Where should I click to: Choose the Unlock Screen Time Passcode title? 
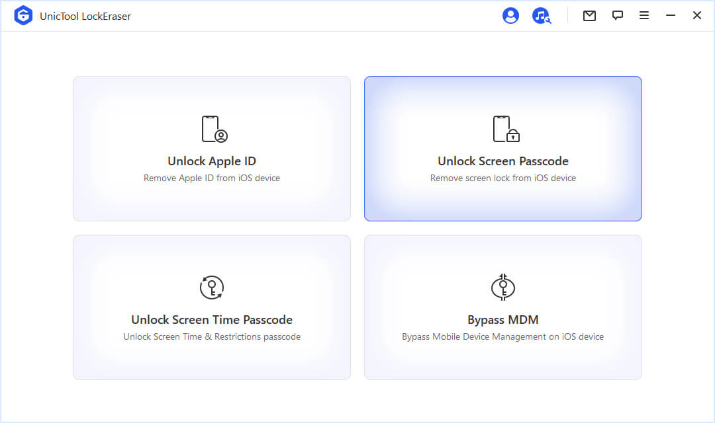click(x=212, y=320)
